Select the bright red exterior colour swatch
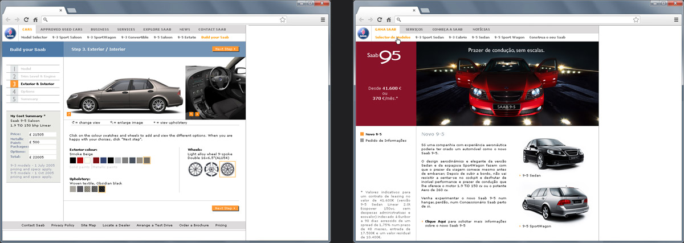 click(80, 160)
